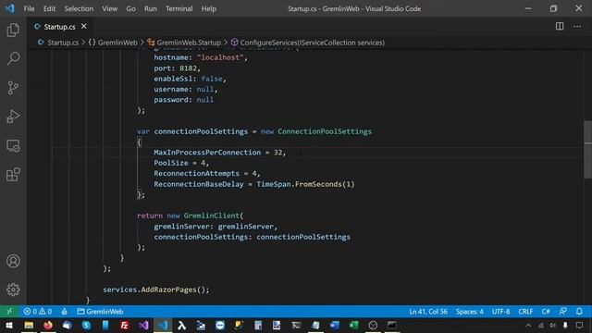Viewport: 592px width, 333px height.
Task: Click the GremlinWeb project in status bar
Action: [100, 312]
